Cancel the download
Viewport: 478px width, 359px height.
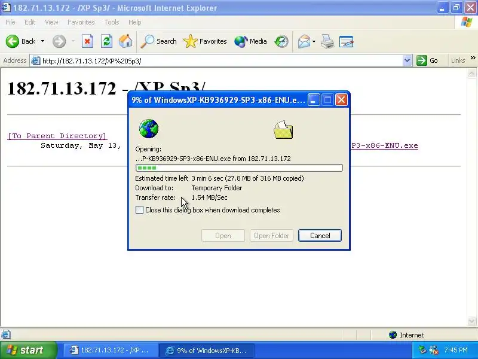320,235
